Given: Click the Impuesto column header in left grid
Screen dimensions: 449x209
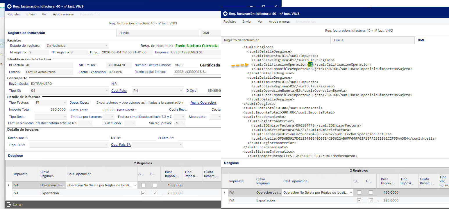Looking at the screenshot, I should pos(25,174).
